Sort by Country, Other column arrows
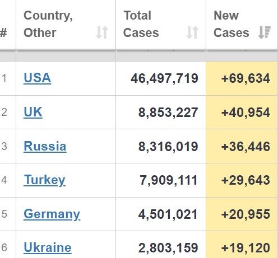The height and width of the screenshot is (258, 278). (x=102, y=32)
